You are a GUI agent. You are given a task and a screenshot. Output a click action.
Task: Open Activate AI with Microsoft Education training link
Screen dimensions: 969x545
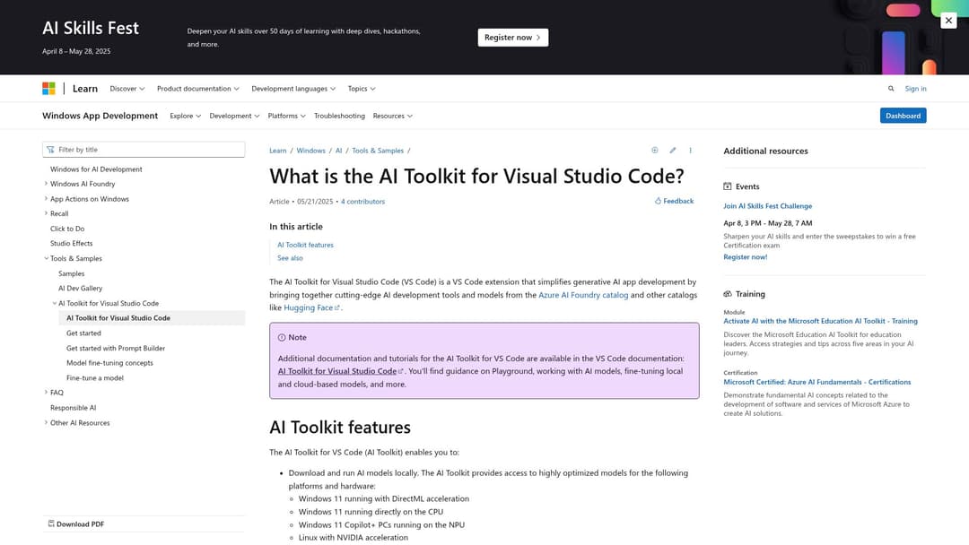click(x=820, y=321)
